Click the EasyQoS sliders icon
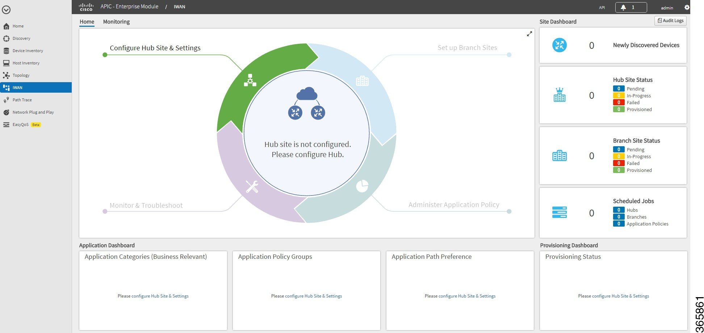The width and height of the screenshot is (704, 333). (6, 125)
